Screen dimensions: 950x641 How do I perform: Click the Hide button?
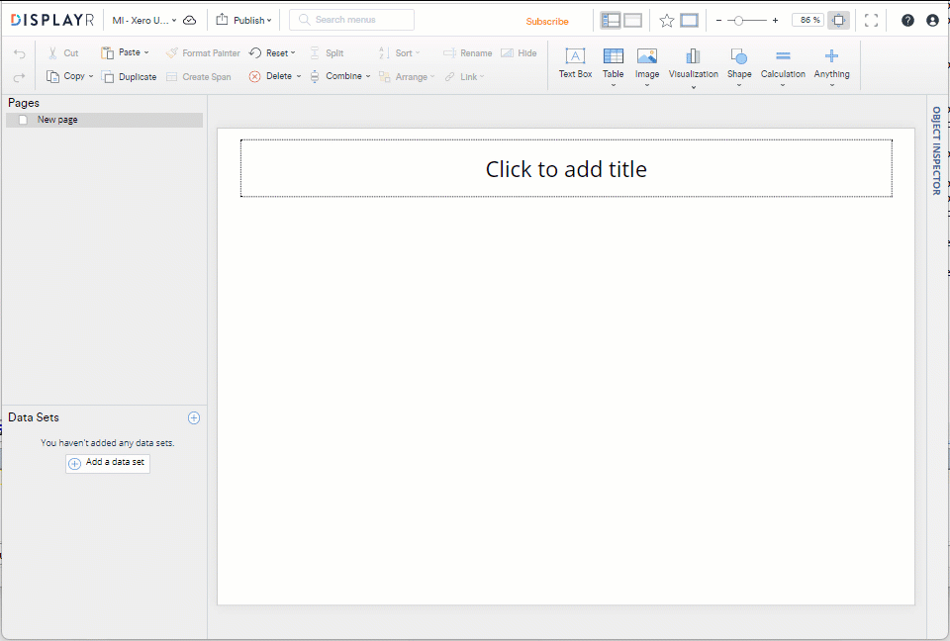point(519,53)
